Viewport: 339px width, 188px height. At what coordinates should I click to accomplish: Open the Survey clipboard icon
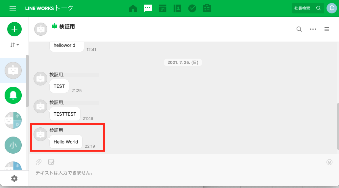[207, 9]
